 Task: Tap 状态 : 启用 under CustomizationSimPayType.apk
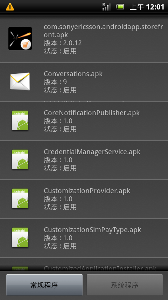pos(60,246)
